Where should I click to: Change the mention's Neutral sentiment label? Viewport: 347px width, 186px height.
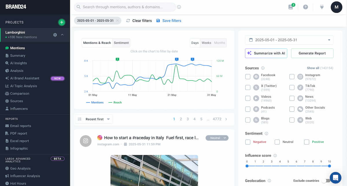(x=217, y=138)
